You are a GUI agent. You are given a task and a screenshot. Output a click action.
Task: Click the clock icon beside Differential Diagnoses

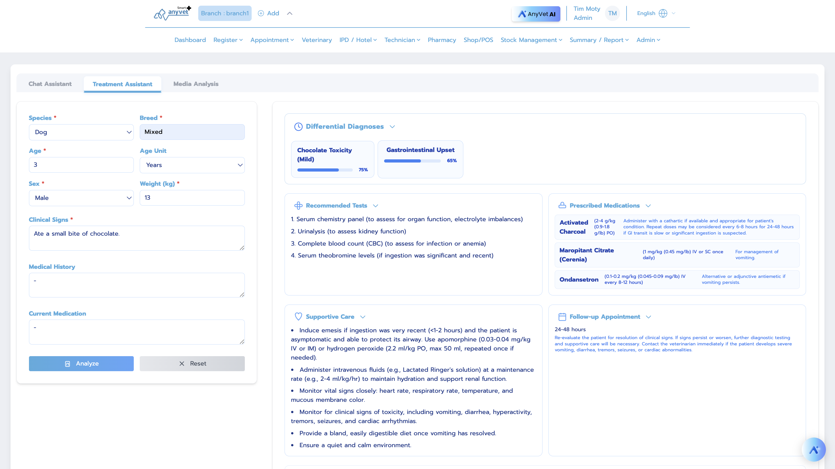point(298,126)
